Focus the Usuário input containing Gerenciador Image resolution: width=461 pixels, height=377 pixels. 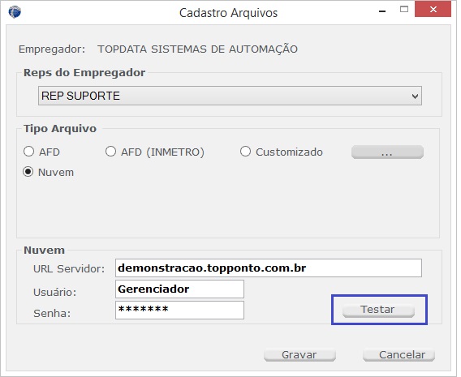[x=179, y=289]
